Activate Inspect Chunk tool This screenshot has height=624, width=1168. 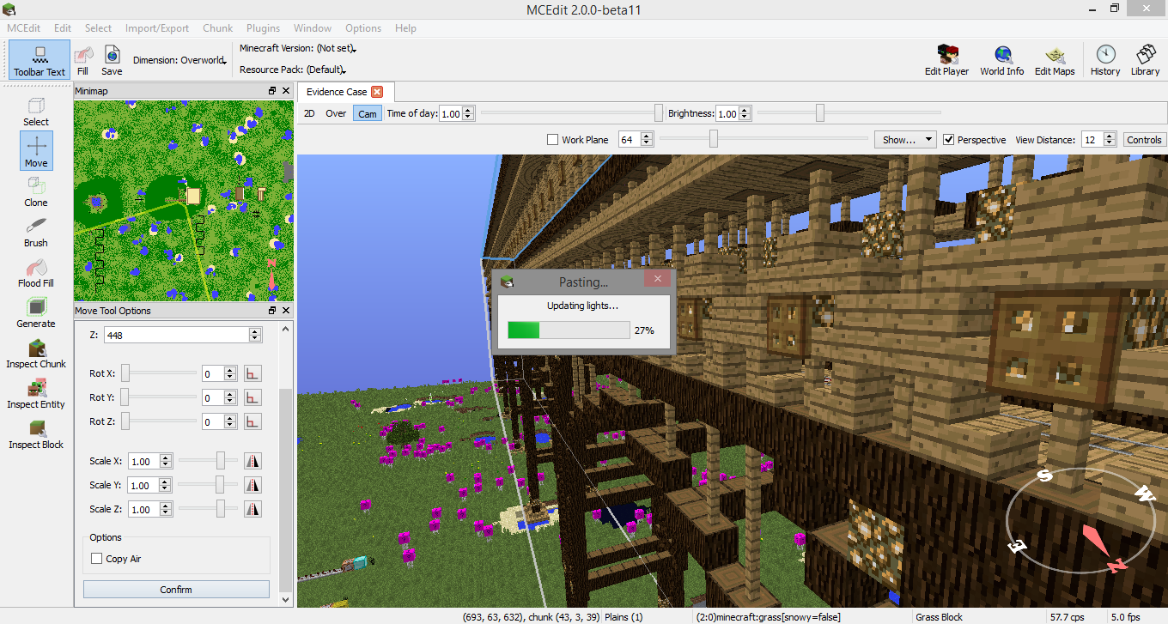tap(36, 353)
